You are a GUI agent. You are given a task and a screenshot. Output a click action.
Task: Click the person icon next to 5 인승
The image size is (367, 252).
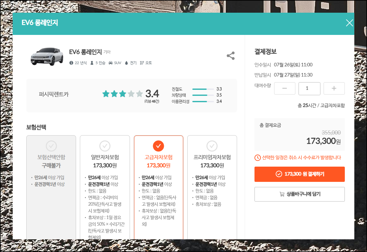point(92,63)
